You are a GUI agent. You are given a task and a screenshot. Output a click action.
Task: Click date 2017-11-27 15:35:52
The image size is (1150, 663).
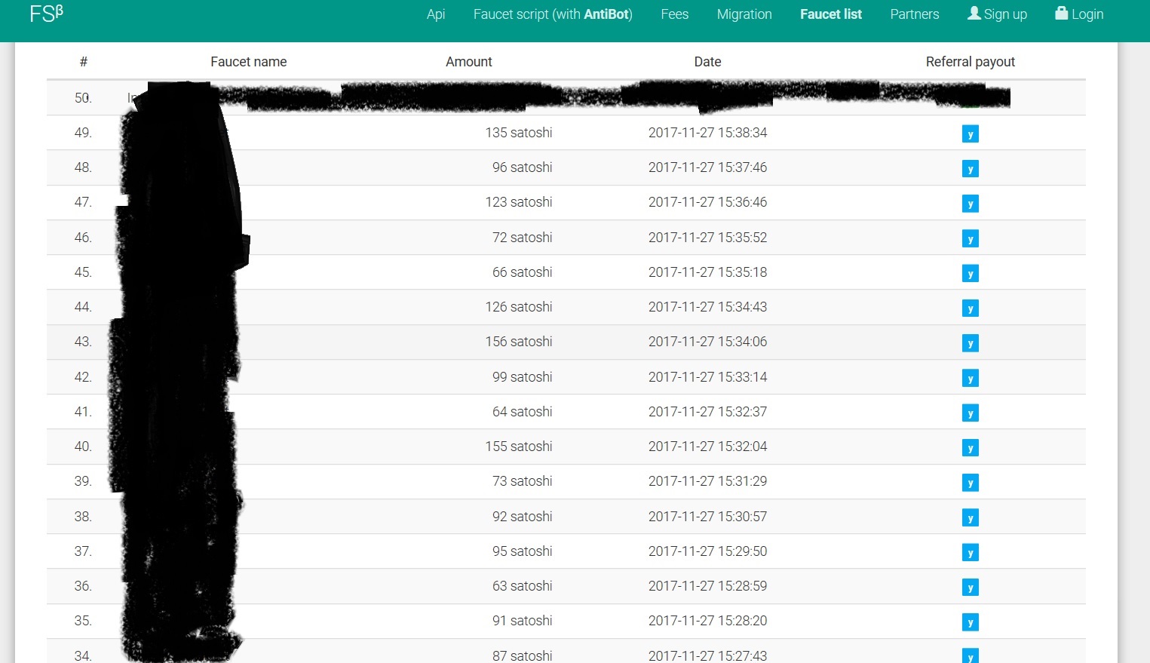pos(707,238)
